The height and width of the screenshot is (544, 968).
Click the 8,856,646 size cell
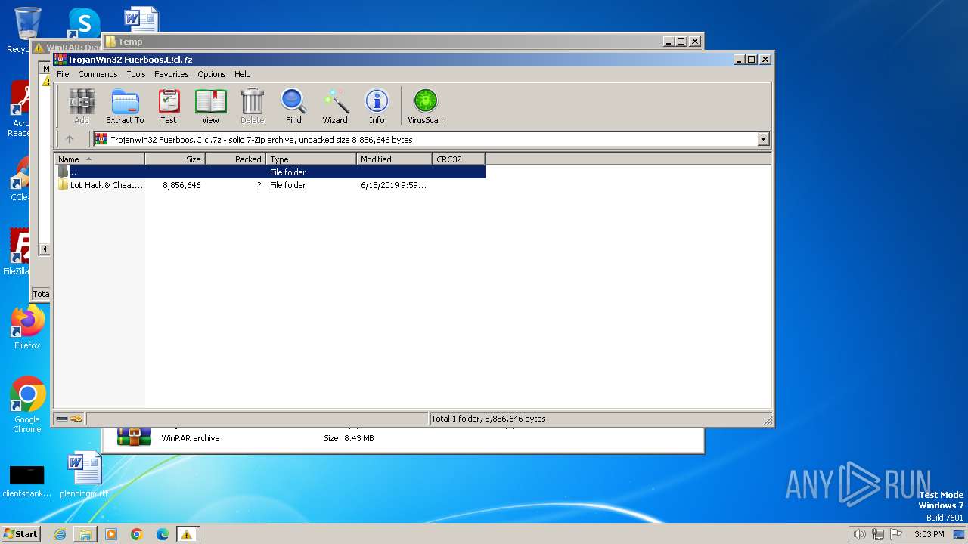coord(181,185)
